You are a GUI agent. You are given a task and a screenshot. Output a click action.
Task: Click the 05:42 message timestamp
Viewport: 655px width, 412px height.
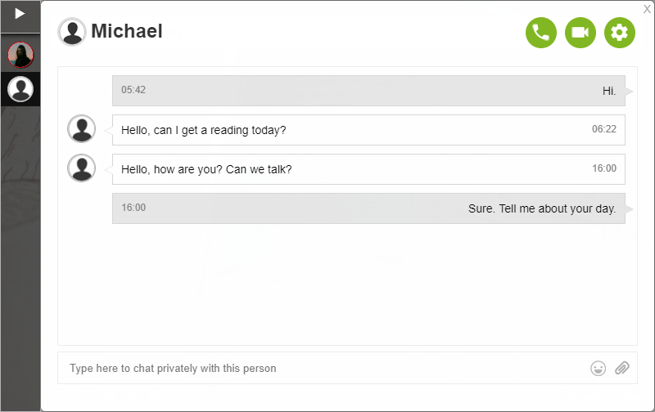pyautogui.click(x=133, y=90)
